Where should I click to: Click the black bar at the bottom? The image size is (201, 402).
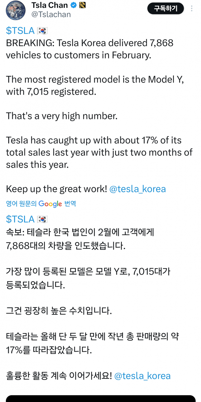100,398
